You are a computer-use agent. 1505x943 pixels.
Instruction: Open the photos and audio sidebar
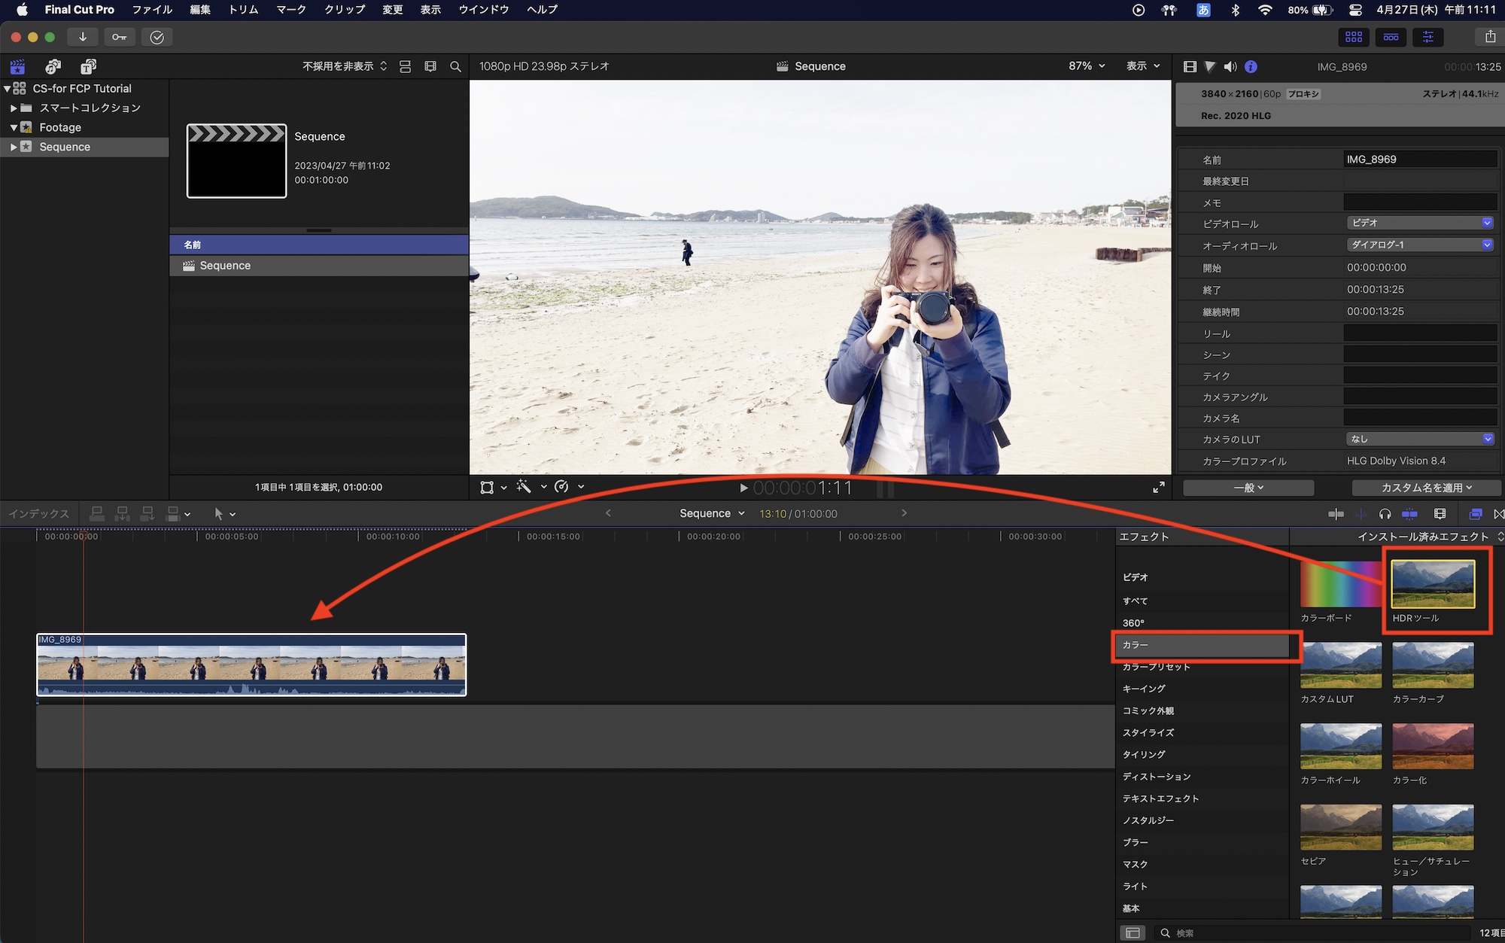pyautogui.click(x=53, y=66)
